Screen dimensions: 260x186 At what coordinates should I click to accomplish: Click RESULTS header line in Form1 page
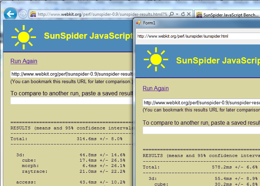pos(201,156)
